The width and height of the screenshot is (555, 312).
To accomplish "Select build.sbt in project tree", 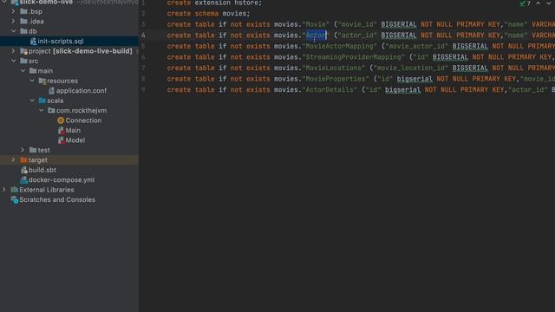I will tap(42, 170).
